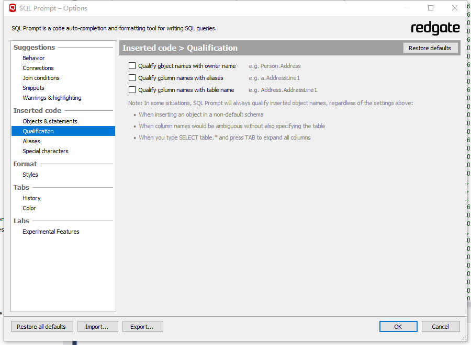Select History under Tabs

coord(31,198)
